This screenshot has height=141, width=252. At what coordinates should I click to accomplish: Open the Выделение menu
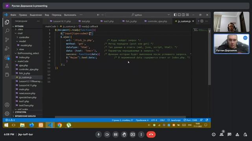[x=36, y=15]
